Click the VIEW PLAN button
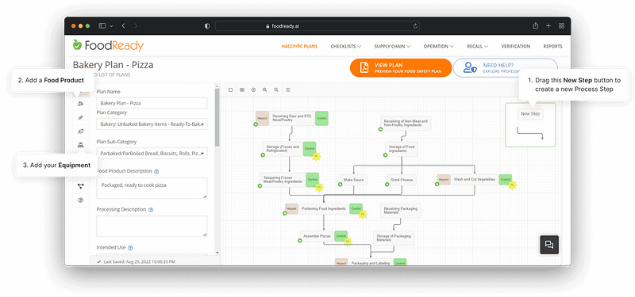The width and height of the screenshot is (635, 297). click(x=401, y=68)
